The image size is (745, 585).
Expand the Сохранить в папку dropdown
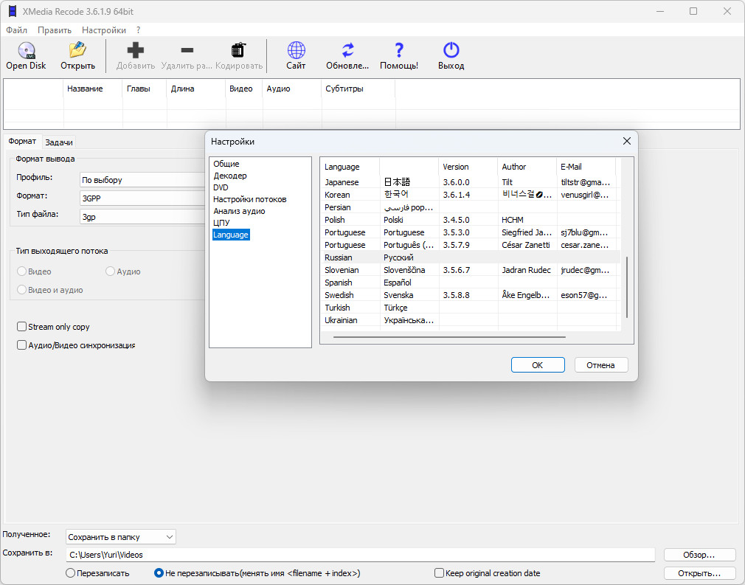121,537
